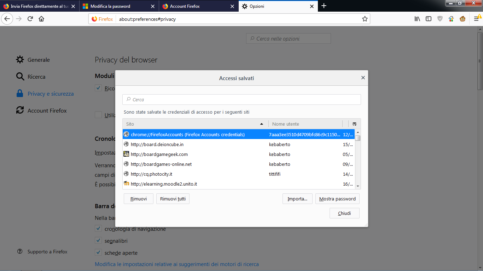Close the Accessi salvati dialog with X
This screenshot has height=271, width=483.
[x=363, y=78]
